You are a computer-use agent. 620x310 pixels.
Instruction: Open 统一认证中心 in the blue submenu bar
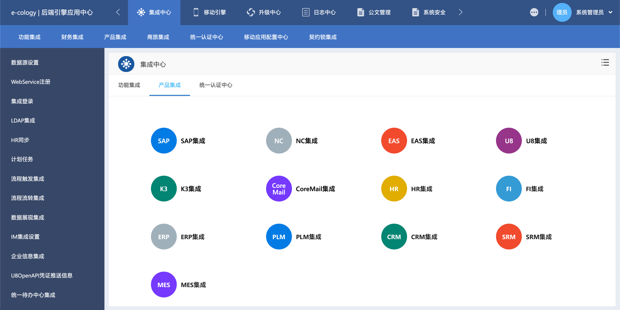207,37
